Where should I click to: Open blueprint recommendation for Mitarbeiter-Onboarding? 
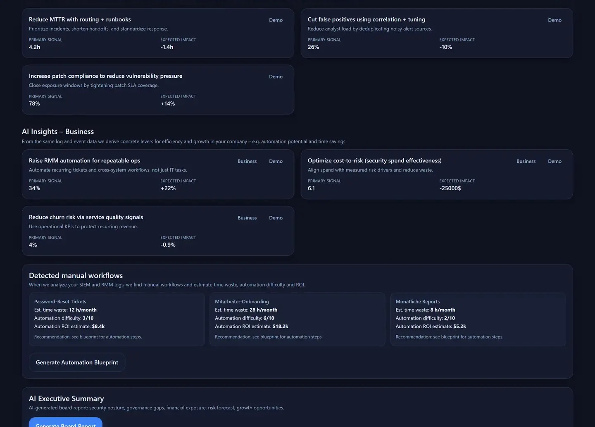point(269,337)
